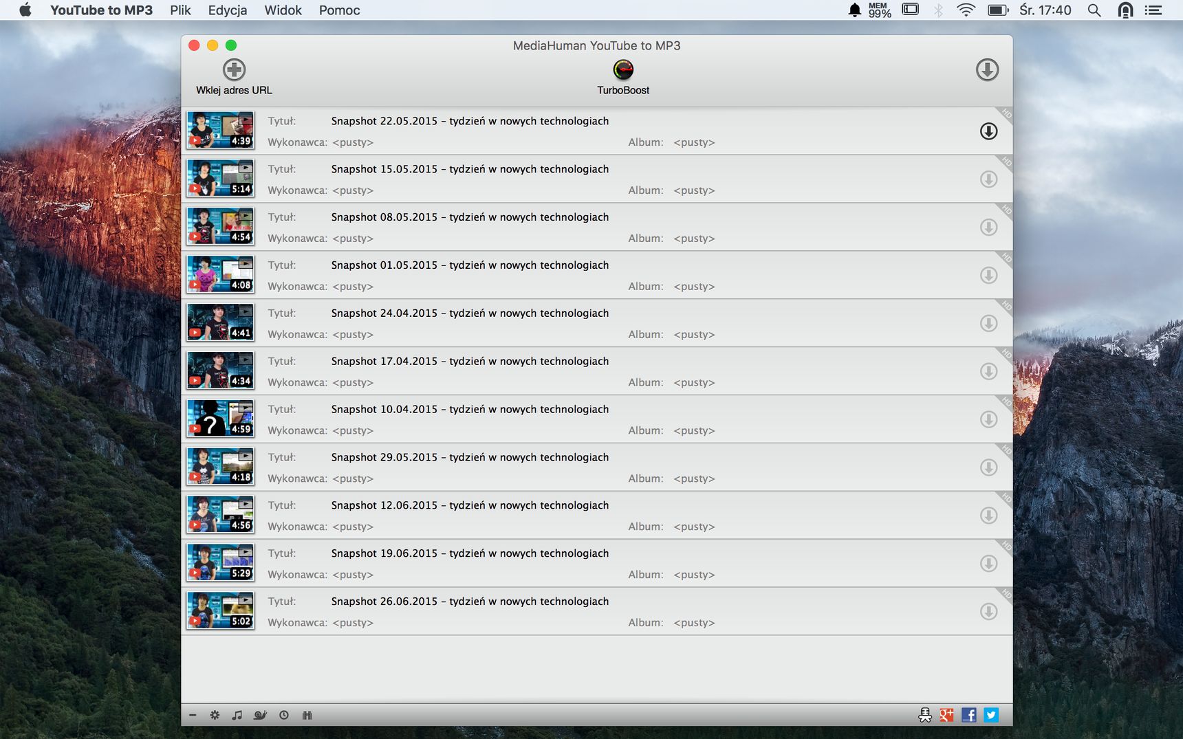The height and width of the screenshot is (739, 1183).
Task: Download Snapshot 24.04.2015 track
Action: tap(988, 323)
